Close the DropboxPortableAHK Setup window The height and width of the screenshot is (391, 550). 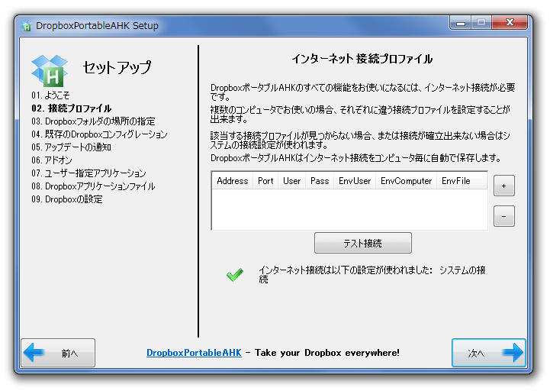[x=510, y=23]
